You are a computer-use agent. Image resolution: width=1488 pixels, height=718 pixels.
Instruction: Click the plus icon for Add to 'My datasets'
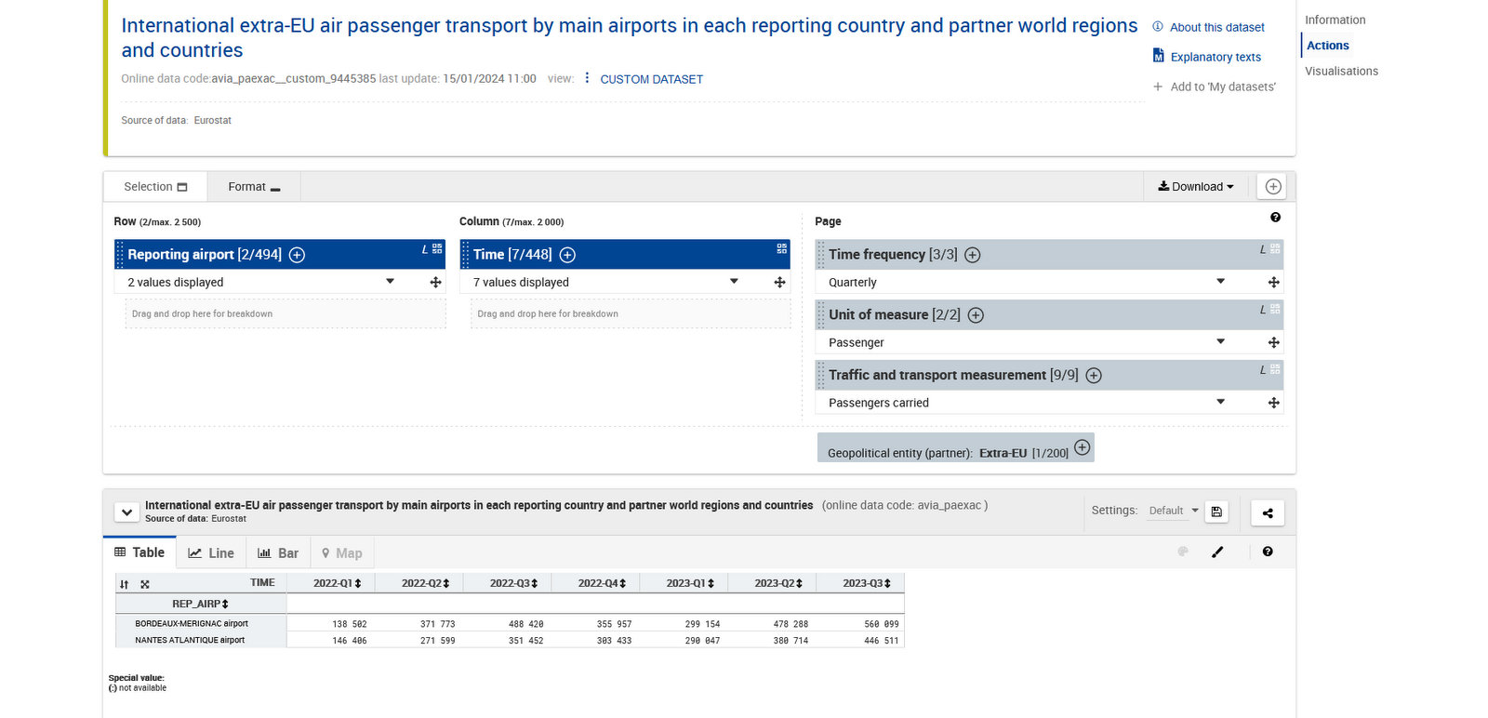coord(1158,86)
